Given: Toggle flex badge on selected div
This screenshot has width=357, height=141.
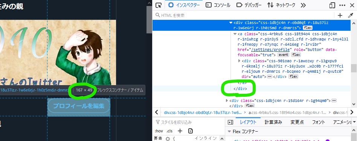Looking at the screenshot, I should point(307,28).
